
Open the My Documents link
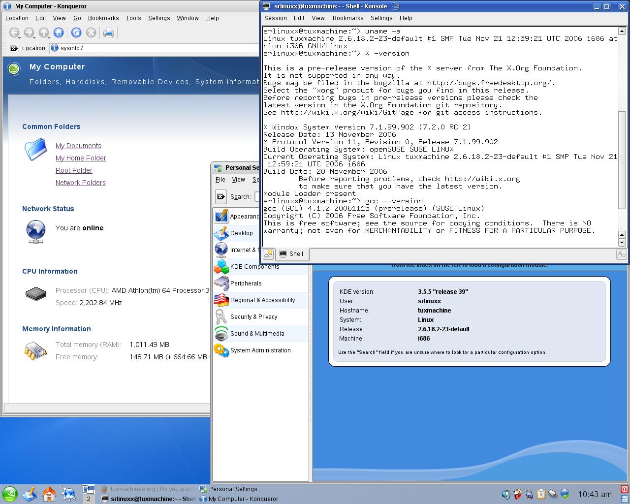pyautogui.click(x=78, y=146)
